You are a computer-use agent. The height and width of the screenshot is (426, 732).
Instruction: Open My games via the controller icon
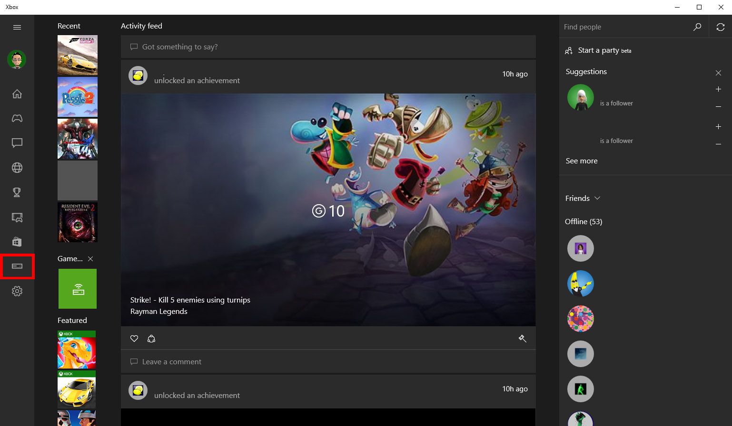pos(17,118)
